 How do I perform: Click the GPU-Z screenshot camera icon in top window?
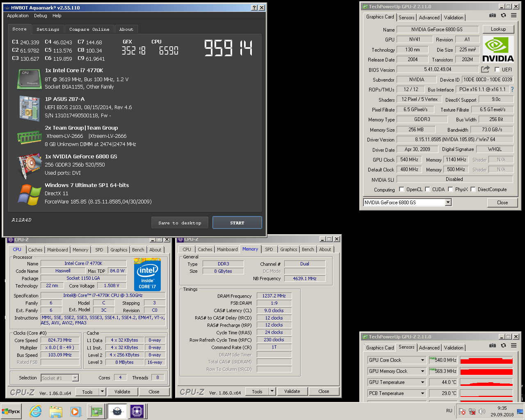[x=493, y=16]
